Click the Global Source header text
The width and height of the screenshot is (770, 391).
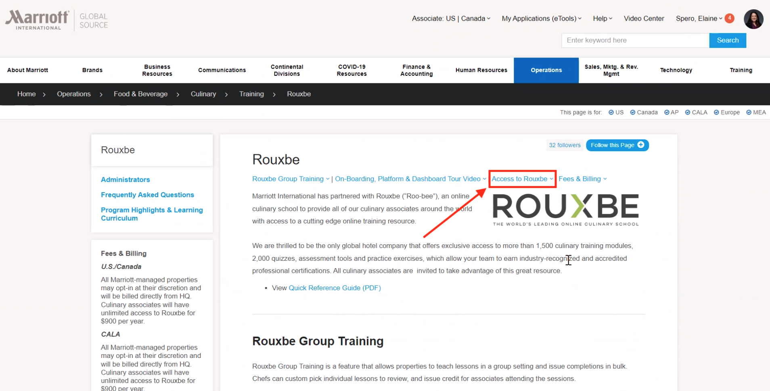tap(94, 21)
